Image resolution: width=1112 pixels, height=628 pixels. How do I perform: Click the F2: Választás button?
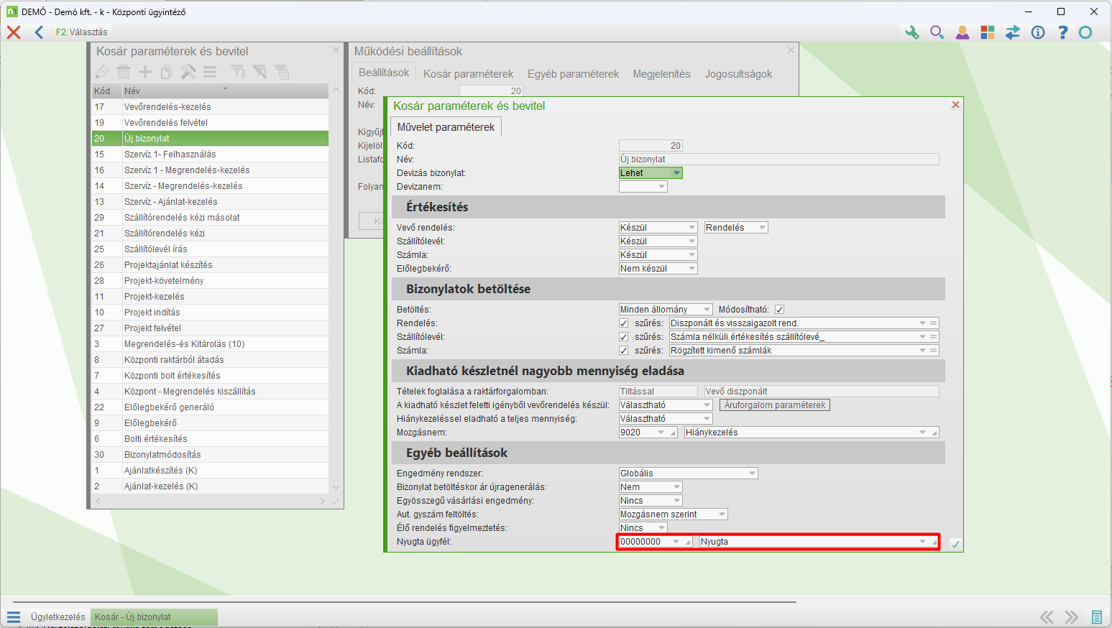[x=82, y=32]
